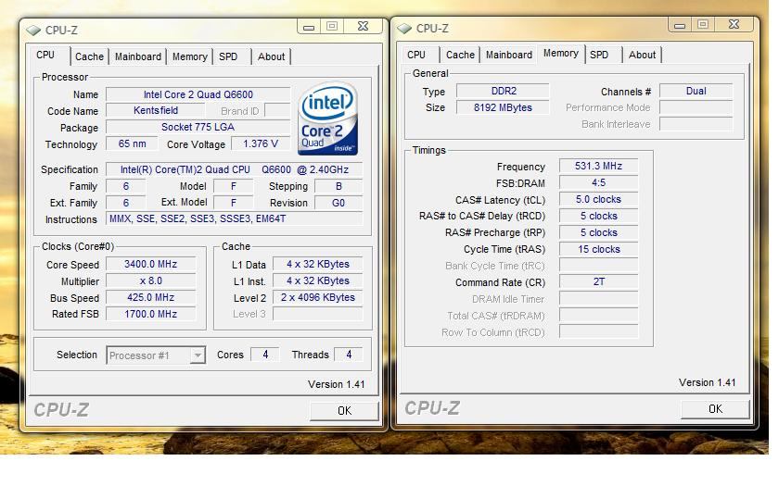Click the RAS# to CAS# Delay value 5 clocks

[599, 216]
